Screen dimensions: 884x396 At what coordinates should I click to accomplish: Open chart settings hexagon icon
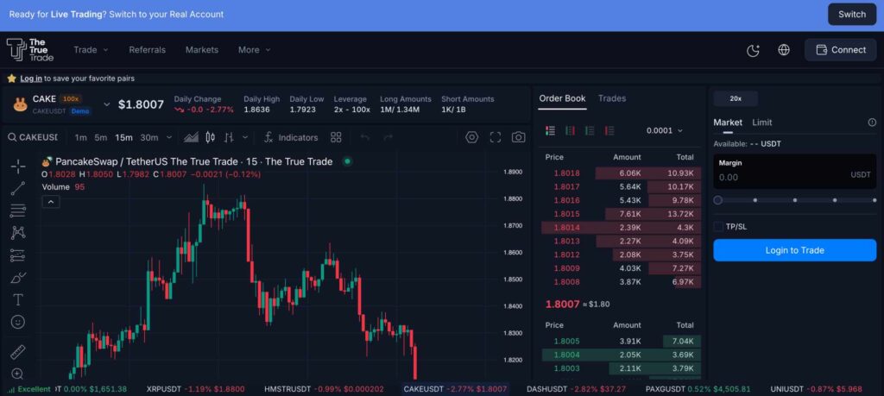(472, 137)
